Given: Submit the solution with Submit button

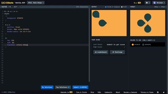Looking at the screenshot, I should coord(80,87).
